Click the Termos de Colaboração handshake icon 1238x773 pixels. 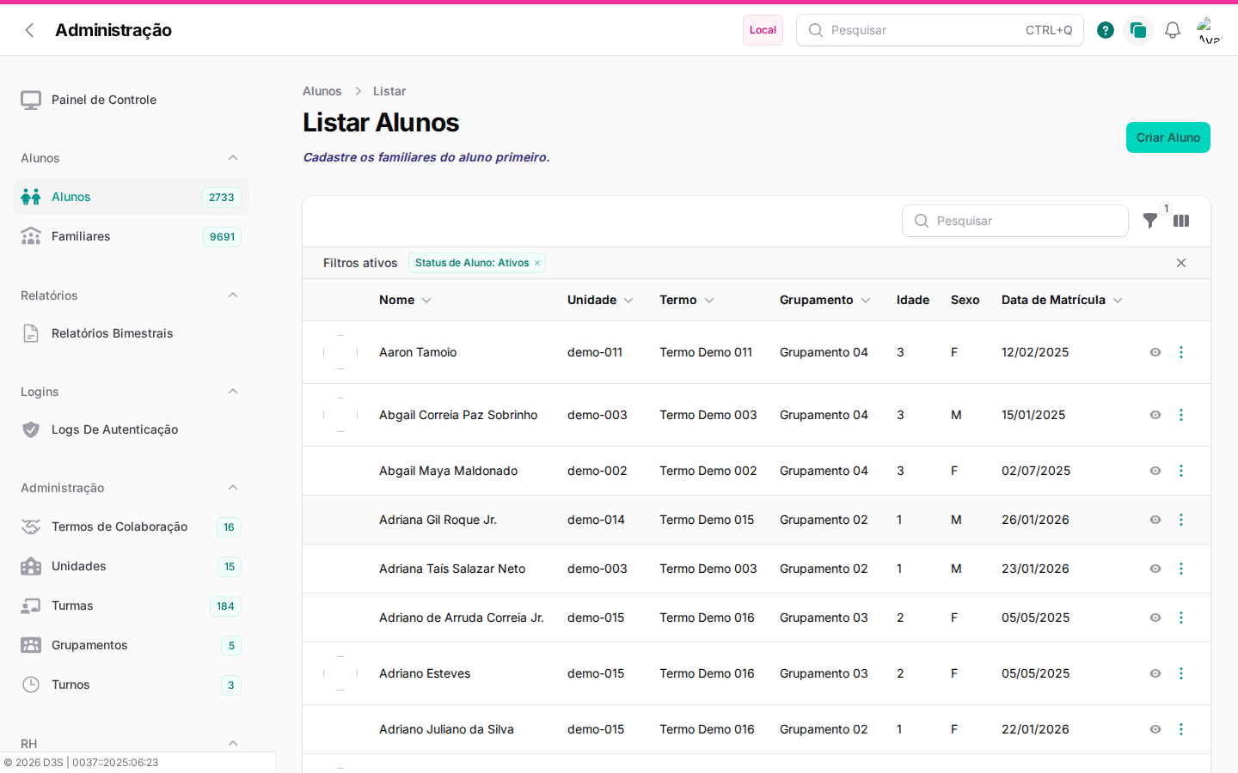click(x=31, y=526)
